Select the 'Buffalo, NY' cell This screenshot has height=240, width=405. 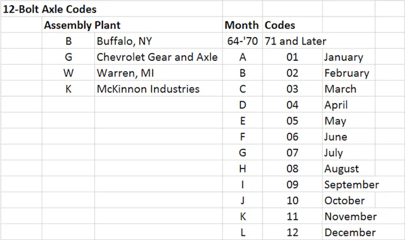point(125,41)
